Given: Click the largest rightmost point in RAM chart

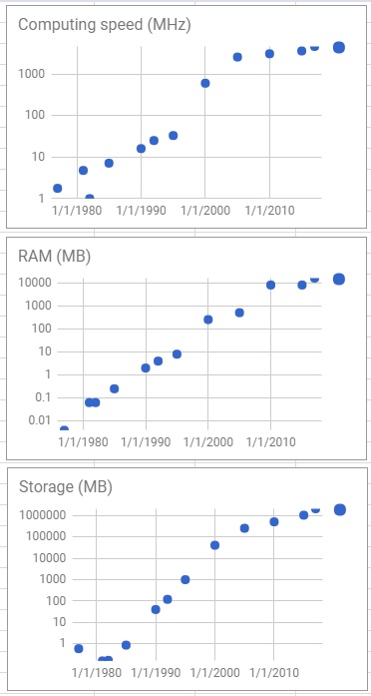Looking at the screenshot, I should (x=339, y=279).
